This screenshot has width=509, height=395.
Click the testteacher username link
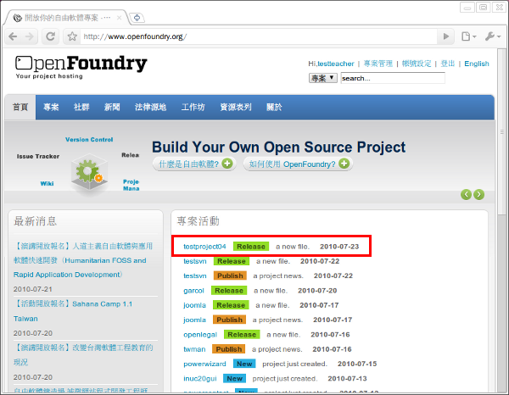point(336,64)
